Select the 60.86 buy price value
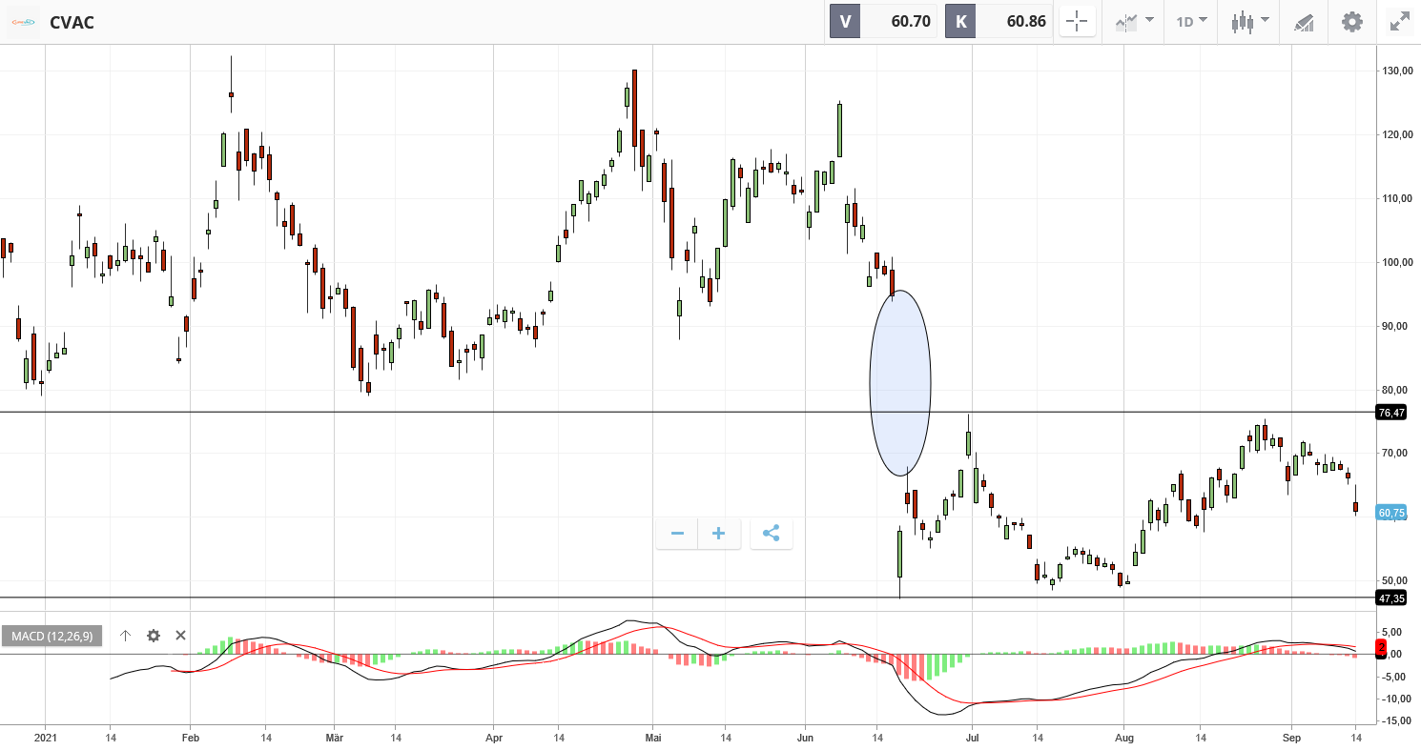The height and width of the screenshot is (750, 1421). 1026,21
